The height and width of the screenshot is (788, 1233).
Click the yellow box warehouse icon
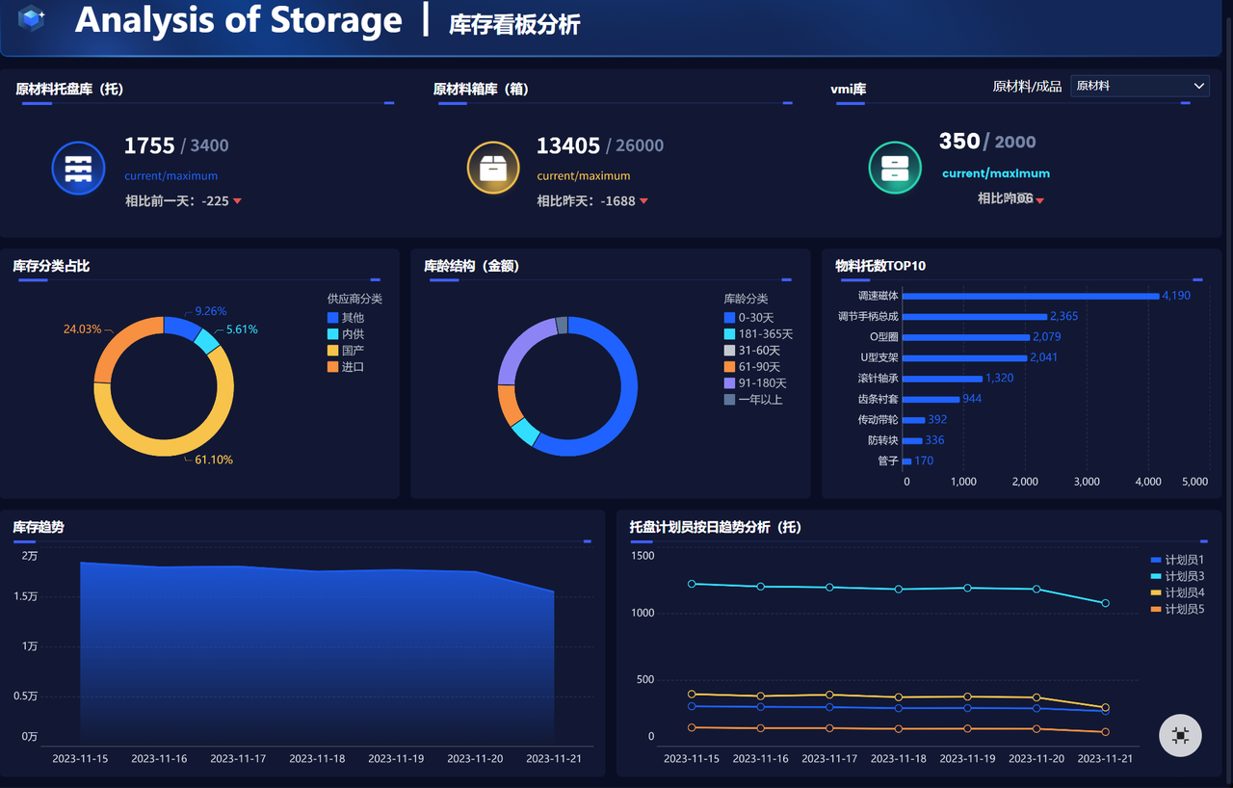[493, 168]
